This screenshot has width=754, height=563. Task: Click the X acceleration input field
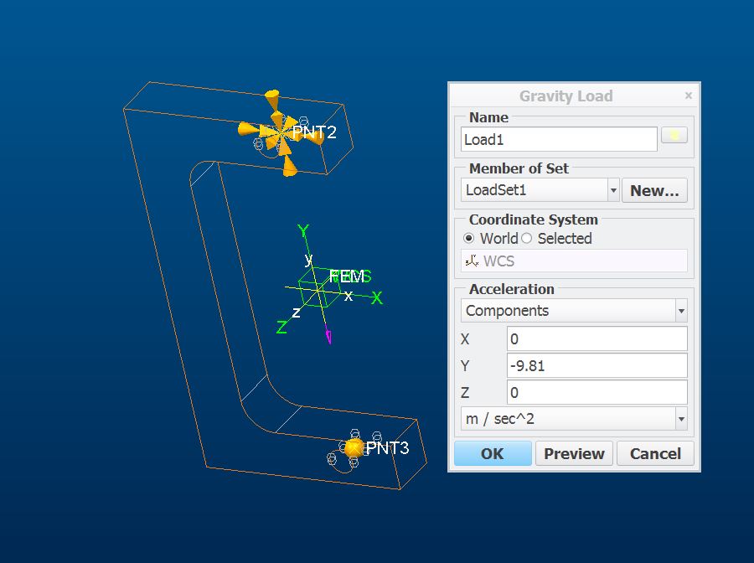click(596, 339)
